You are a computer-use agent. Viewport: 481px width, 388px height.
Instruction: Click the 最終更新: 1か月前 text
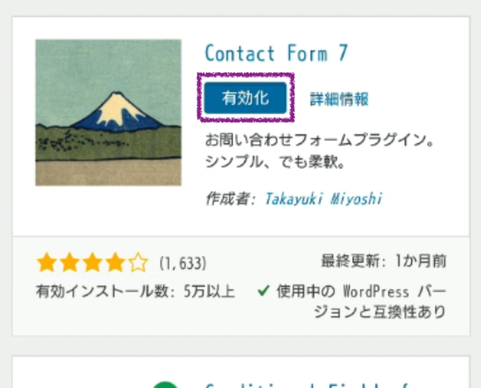pyautogui.click(x=384, y=261)
